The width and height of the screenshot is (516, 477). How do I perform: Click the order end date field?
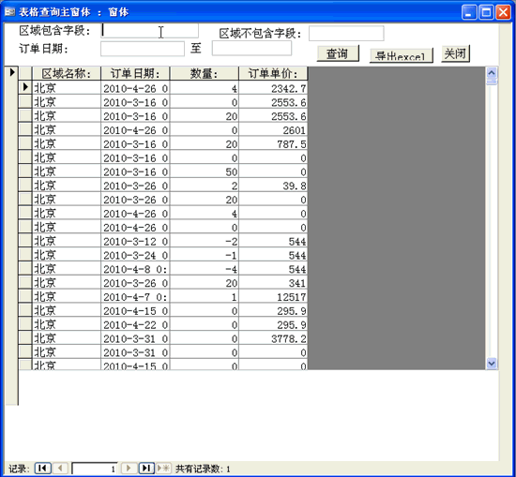[x=251, y=49]
